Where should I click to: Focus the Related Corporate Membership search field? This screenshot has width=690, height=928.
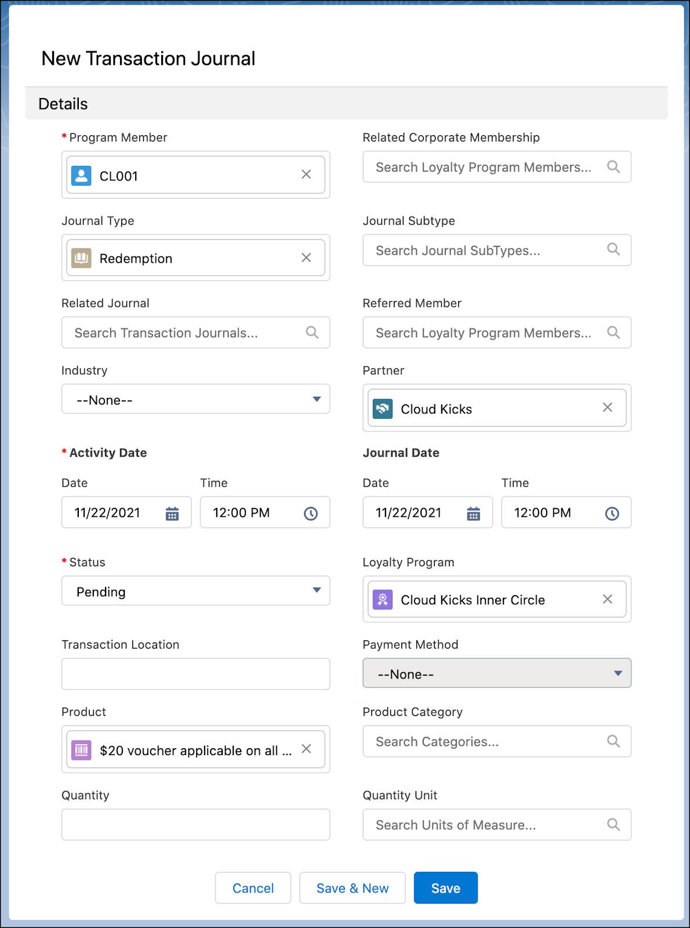pyautogui.click(x=497, y=167)
